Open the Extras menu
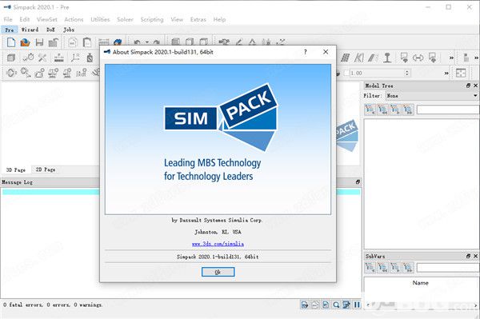The image size is (480, 319). pyautogui.click(x=198, y=19)
